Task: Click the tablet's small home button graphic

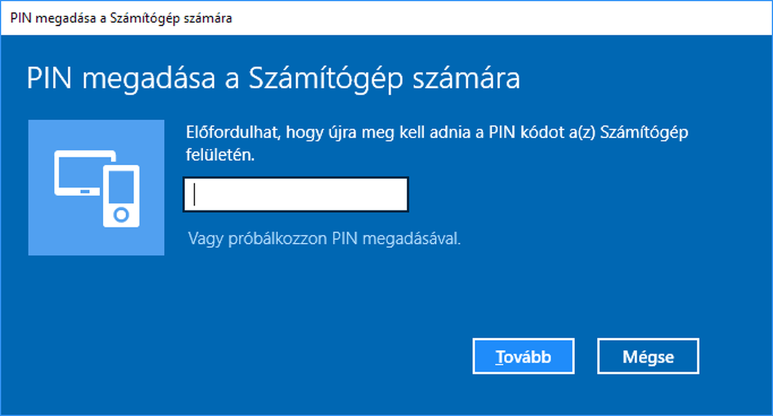Action: pyautogui.click(x=85, y=191)
